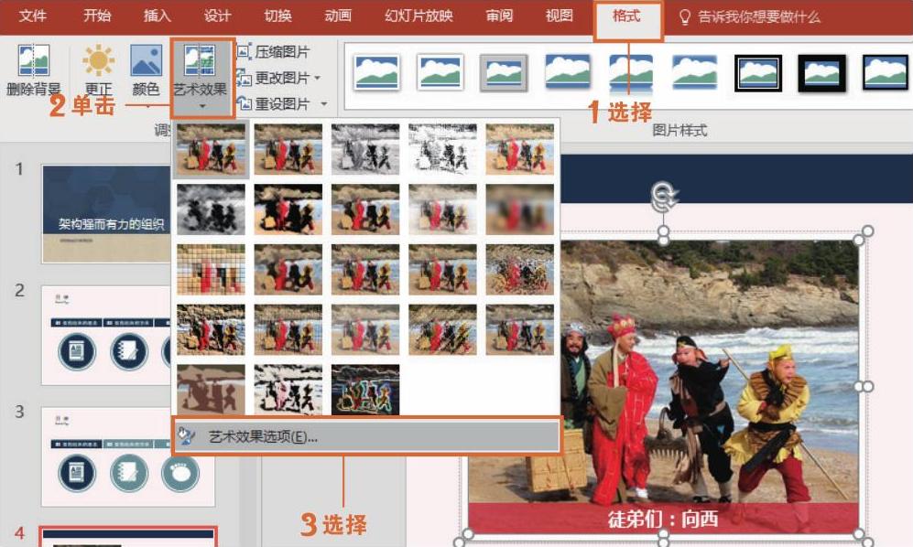Select slide 1 thumbnail titled 架构强而有力的组织
Screen dimensions: 913x547
coord(106,213)
